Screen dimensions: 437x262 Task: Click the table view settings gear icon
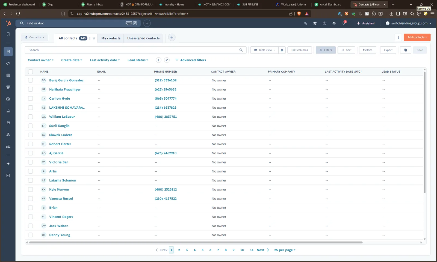coord(282,50)
